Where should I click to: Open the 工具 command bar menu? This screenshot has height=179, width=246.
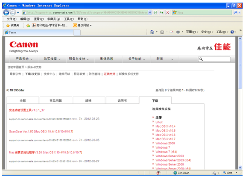pos(222,32)
